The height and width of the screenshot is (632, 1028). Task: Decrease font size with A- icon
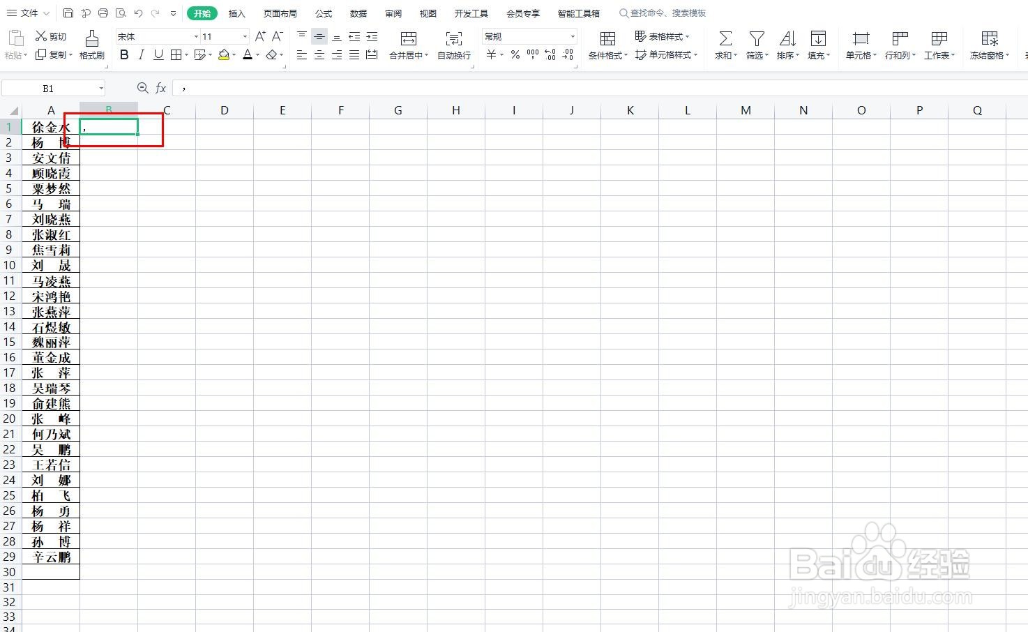click(277, 36)
